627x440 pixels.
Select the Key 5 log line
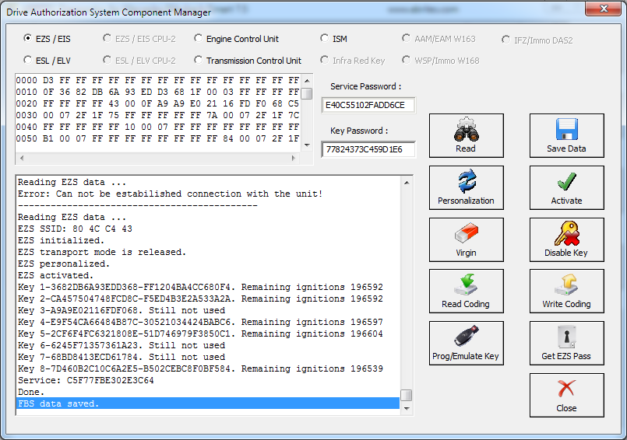(208, 333)
